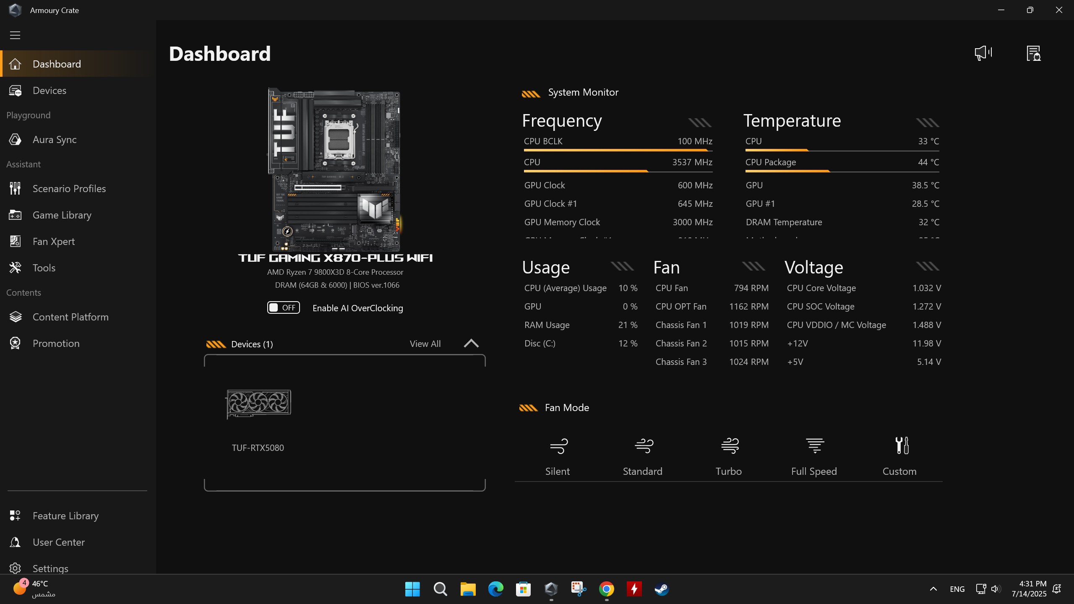Select Full Speed fan mode
The width and height of the screenshot is (1074, 604).
(x=814, y=456)
